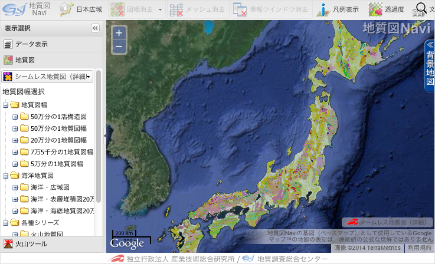The height and width of the screenshot is (264, 435).
Task: Expand 5万分の1地質図幅 folder node
Action: [x=15, y=164]
